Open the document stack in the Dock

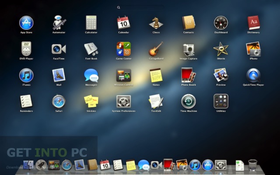click(x=240, y=165)
